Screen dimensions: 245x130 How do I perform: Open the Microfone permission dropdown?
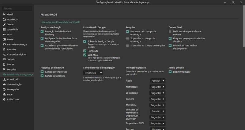click(157, 105)
